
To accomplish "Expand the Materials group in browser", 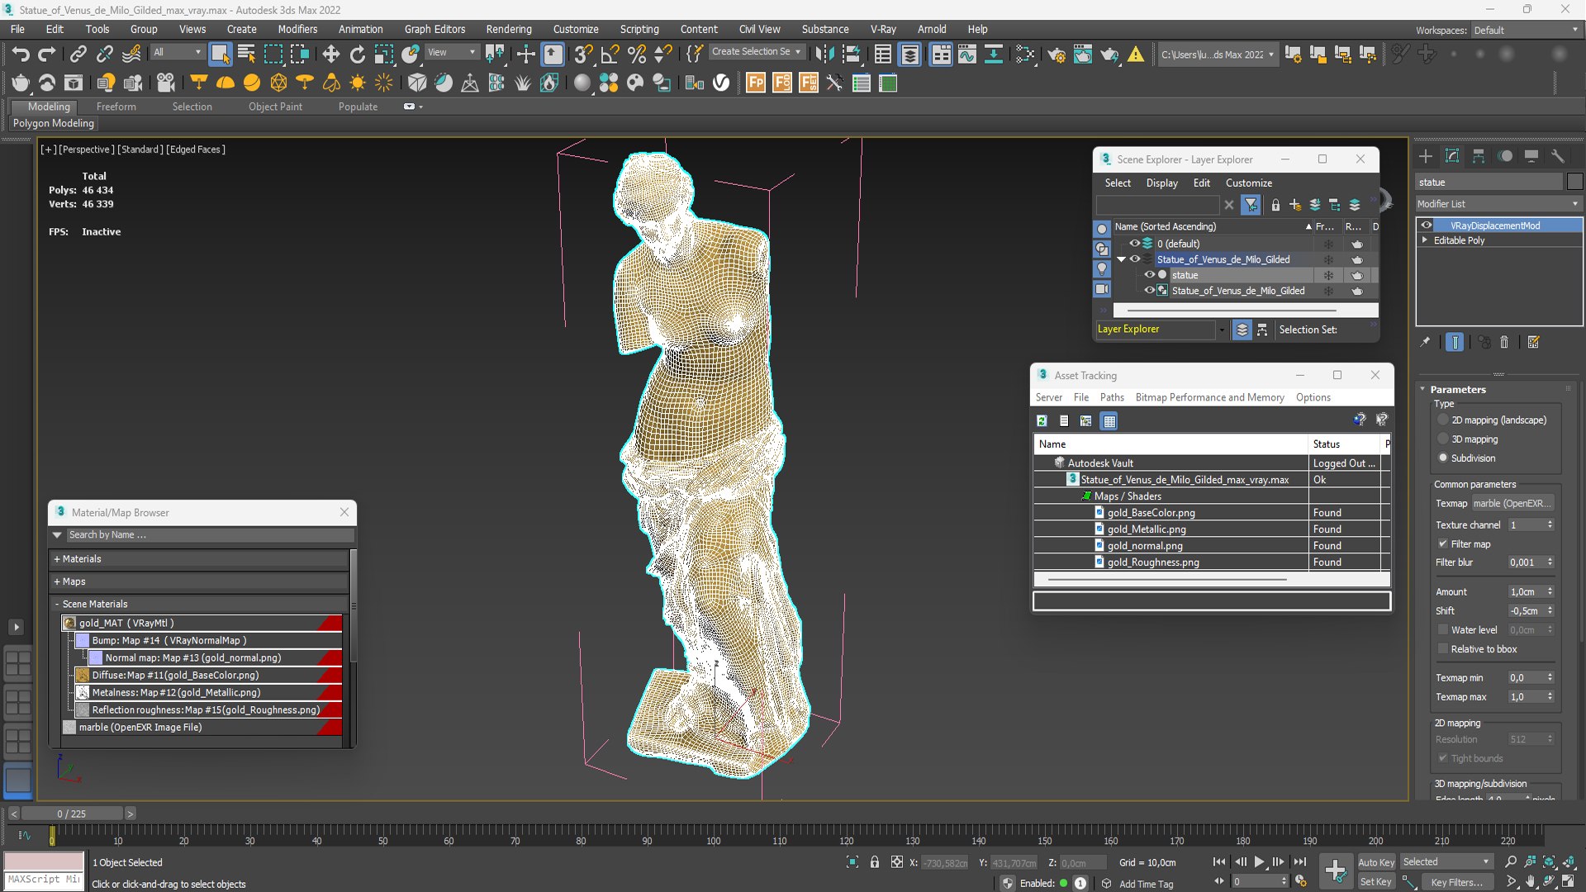I will (57, 559).
